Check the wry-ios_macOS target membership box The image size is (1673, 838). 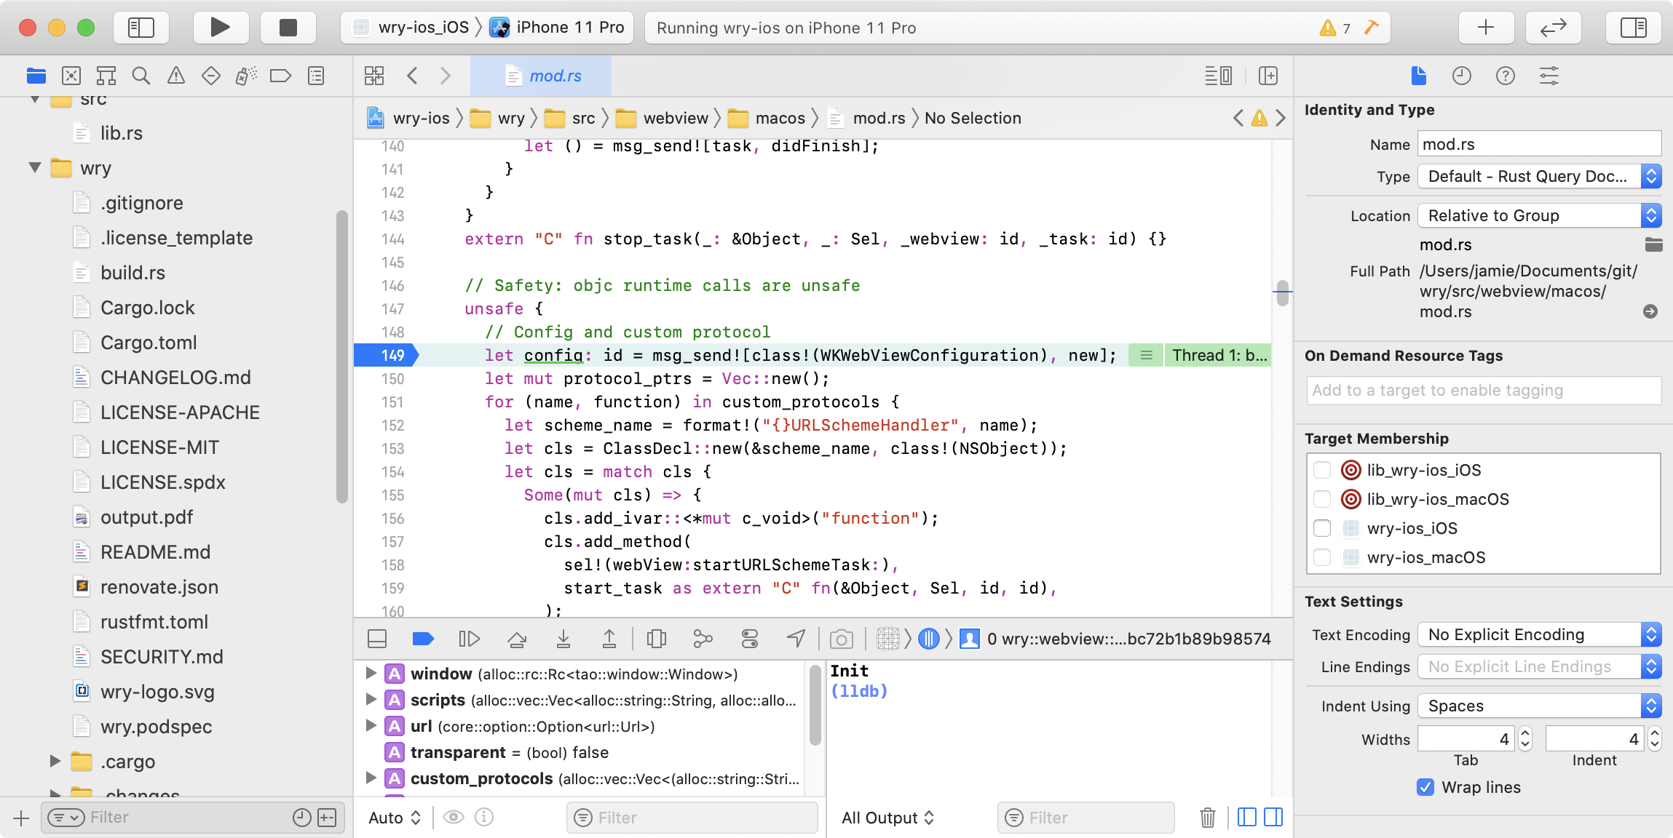[x=1322, y=557]
